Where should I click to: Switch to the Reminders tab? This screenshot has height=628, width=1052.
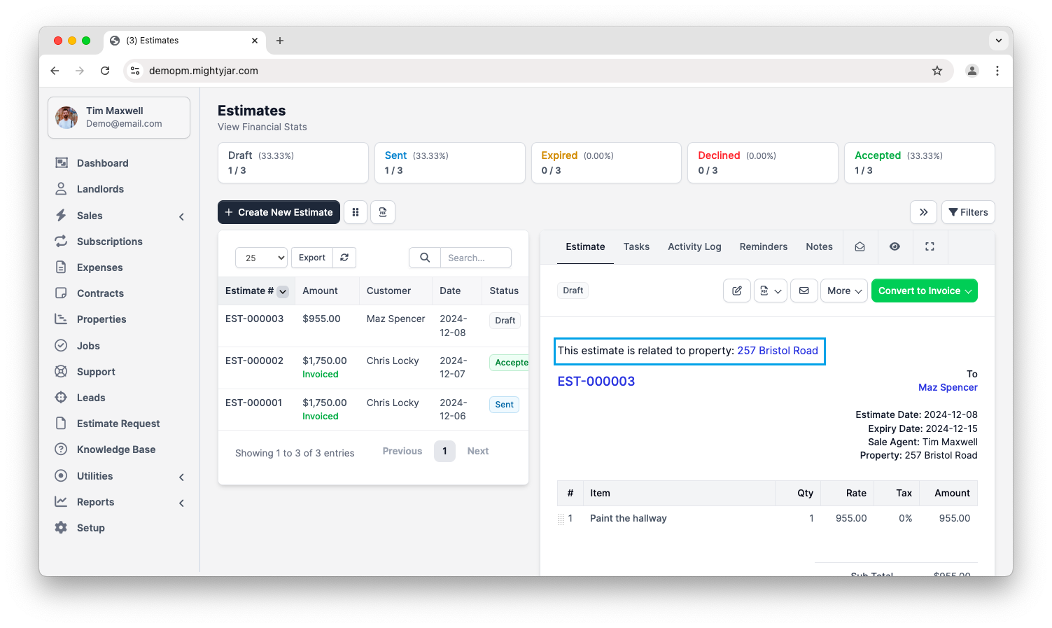764,246
